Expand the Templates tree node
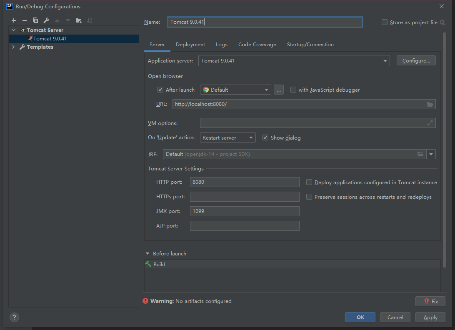455x330 pixels. [x=13, y=47]
